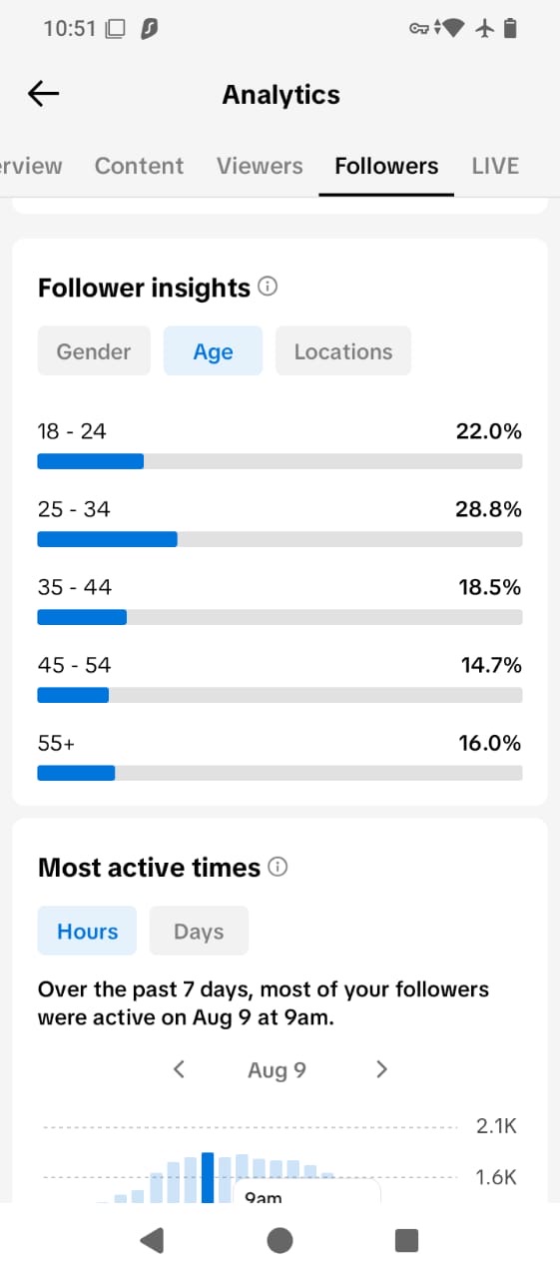Go to next day chevron
560x1278 pixels.
[381, 1069]
